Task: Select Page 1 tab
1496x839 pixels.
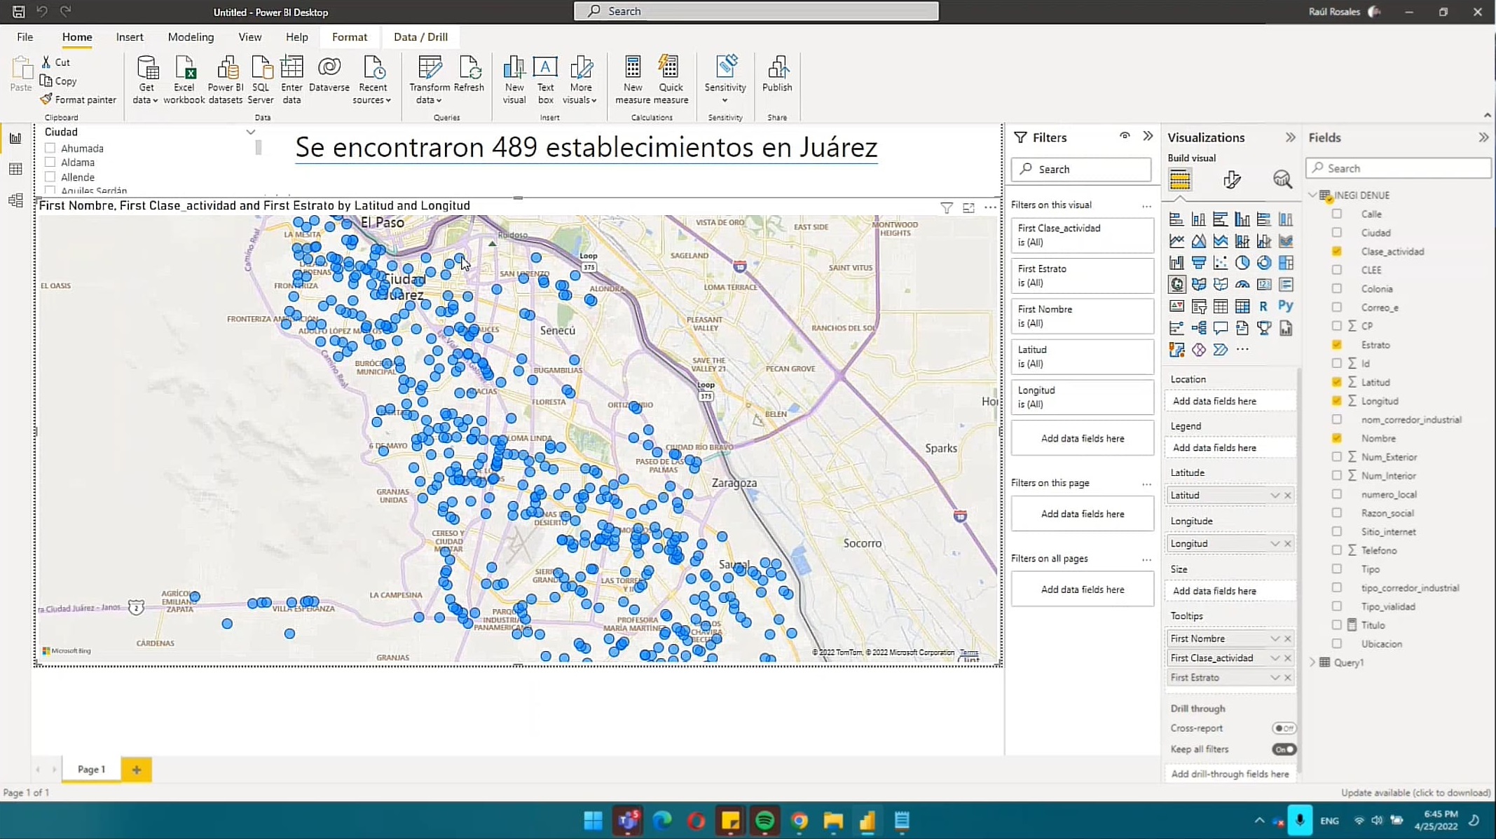Action: [91, 770]
